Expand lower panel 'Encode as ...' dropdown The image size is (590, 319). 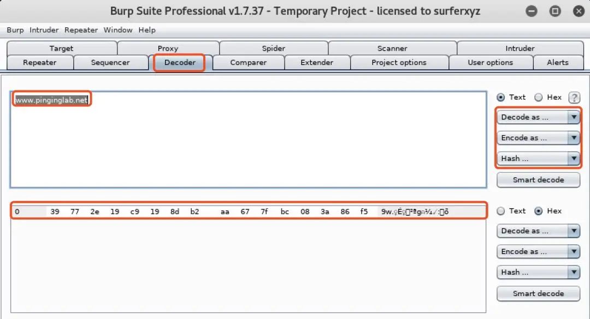pos(538,251)
